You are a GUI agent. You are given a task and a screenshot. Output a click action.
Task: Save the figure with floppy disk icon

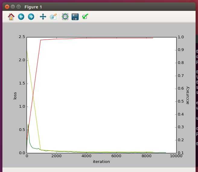point(75,17)
